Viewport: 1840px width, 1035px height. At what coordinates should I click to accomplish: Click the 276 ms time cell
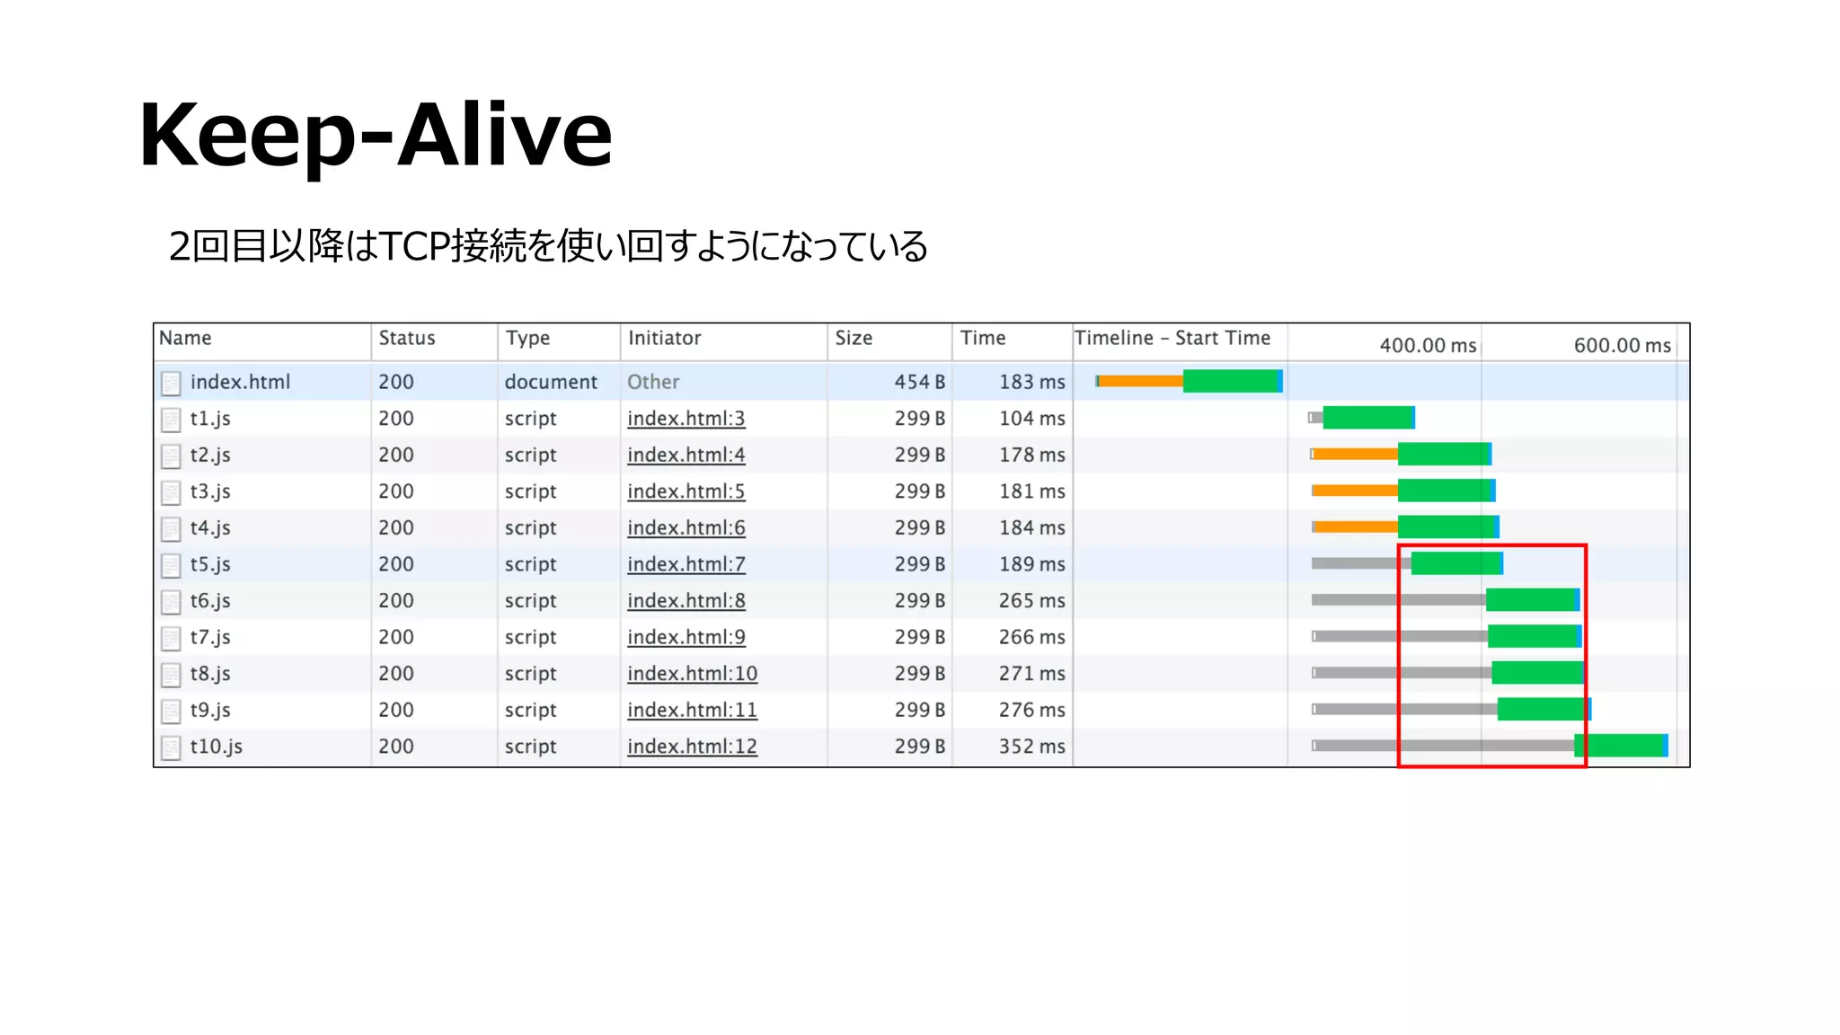click(x=1032, y=711)
